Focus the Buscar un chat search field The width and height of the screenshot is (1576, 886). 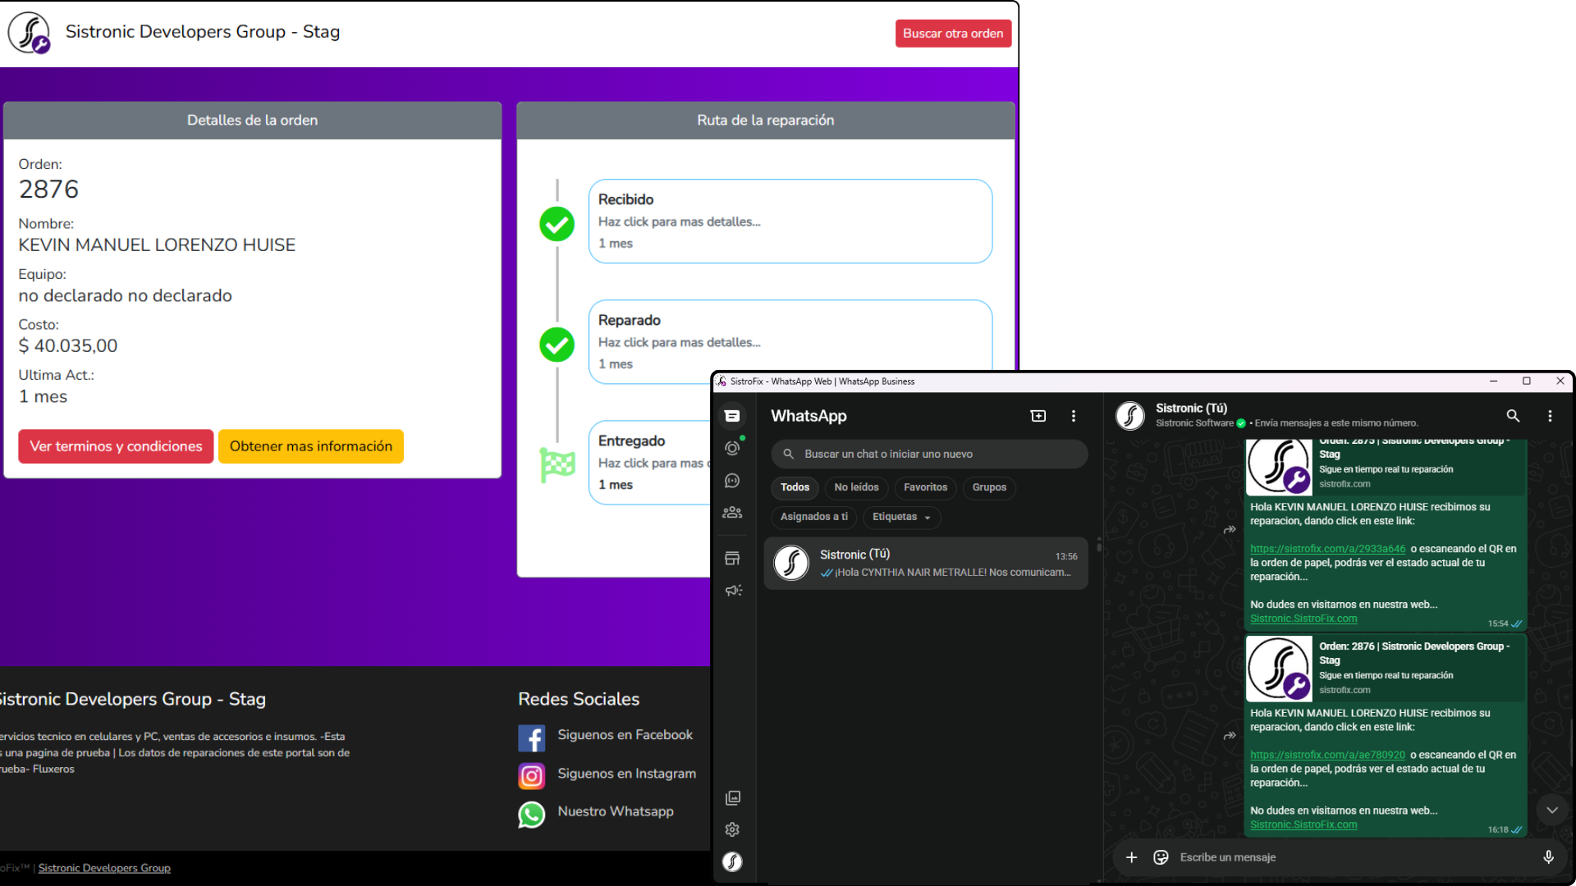click(x=929, y=454)
